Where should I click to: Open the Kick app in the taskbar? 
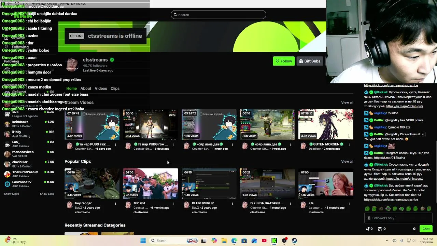[x=274, y=241]
